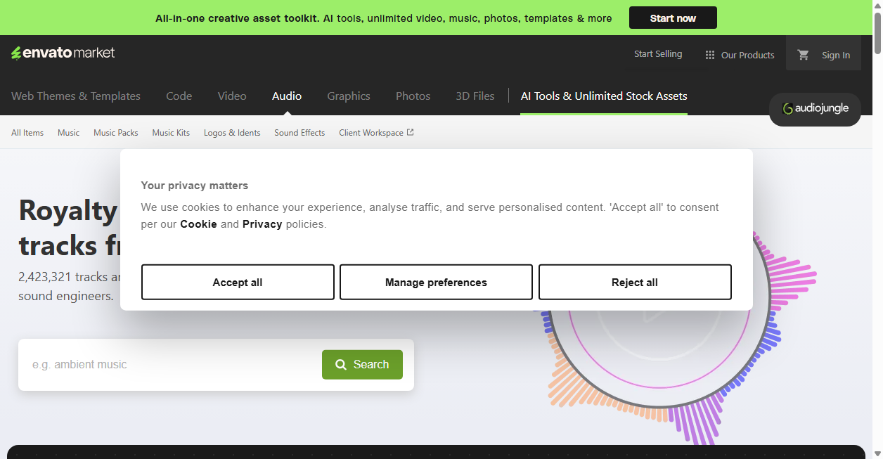Open the Web Themes & Templates menu
This screenshot has height=459, width=883.
(76, 96)
